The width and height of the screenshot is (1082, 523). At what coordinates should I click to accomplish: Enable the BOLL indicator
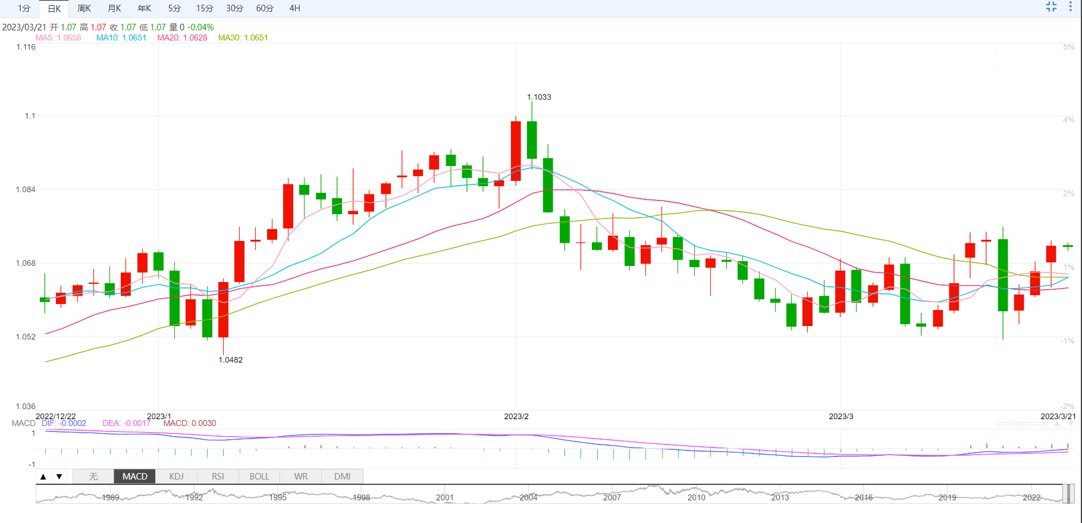(x=259, y=477)
